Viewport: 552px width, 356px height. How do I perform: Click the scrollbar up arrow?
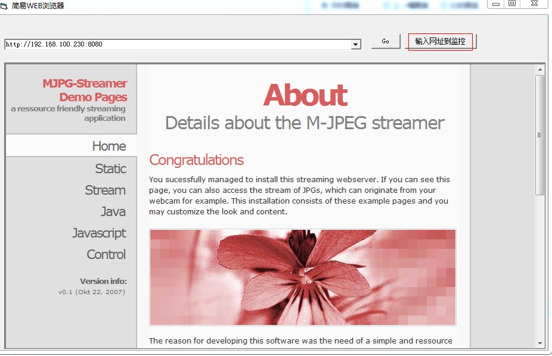tap(540, 70)
